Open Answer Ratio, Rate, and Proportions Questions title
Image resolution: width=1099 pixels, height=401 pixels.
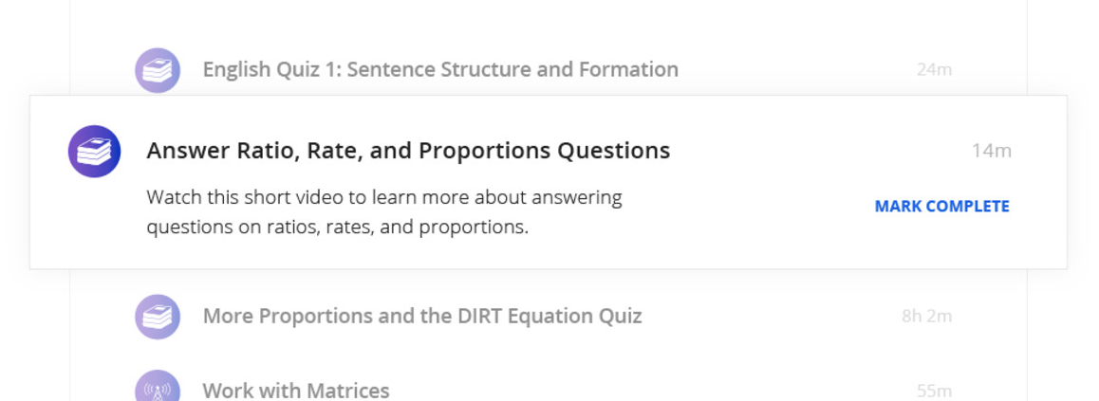408,151
